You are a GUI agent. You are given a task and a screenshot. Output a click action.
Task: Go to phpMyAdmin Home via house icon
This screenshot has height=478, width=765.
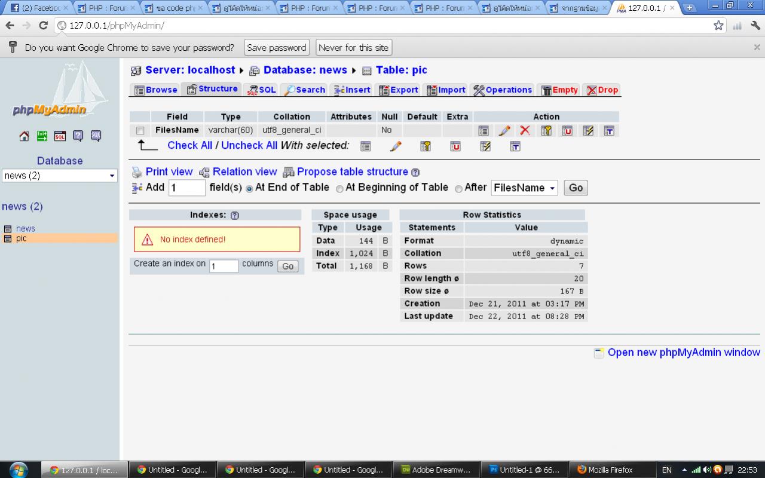click(25, 136)
